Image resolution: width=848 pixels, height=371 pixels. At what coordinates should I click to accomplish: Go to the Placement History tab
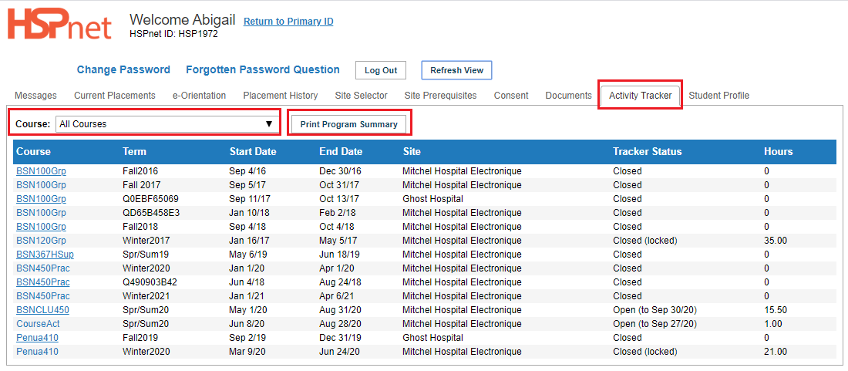point(280,96)
